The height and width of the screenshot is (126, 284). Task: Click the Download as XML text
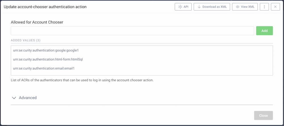(214, 7)
